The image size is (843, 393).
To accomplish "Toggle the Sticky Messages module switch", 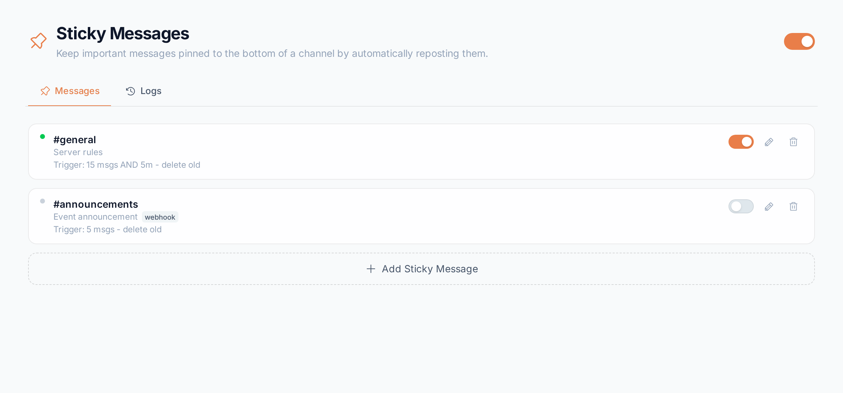I will [799, 41].
